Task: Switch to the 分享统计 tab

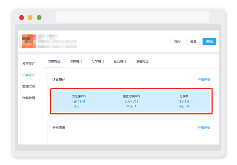Action: click(x=98, y=61)
